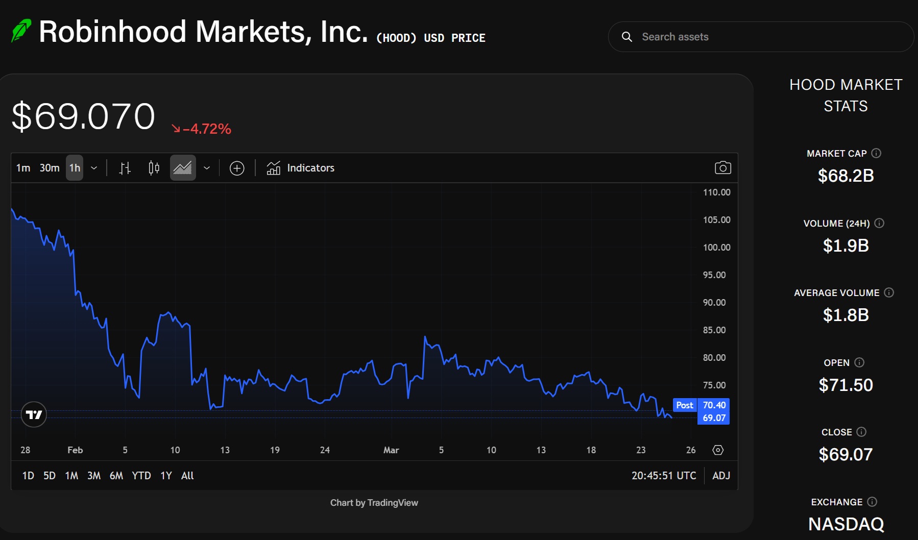Select the 3M date range

pos(94,476)
